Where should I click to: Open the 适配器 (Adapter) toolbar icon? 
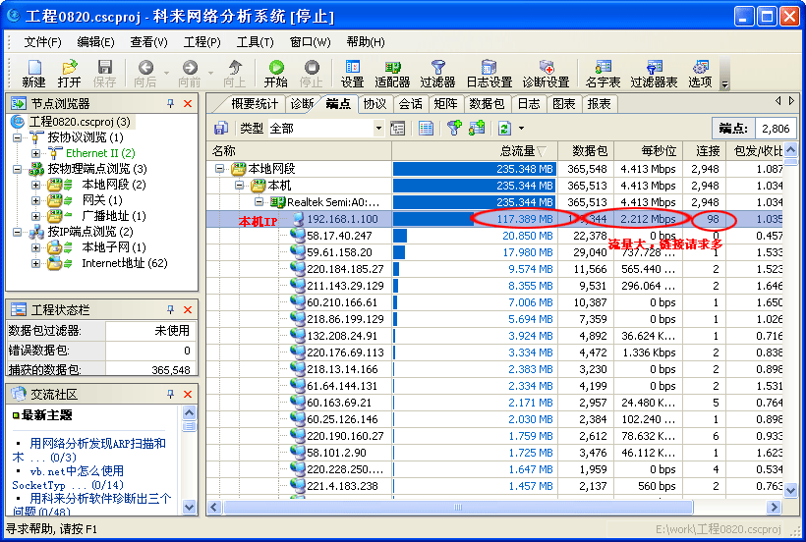click(392, 74)
